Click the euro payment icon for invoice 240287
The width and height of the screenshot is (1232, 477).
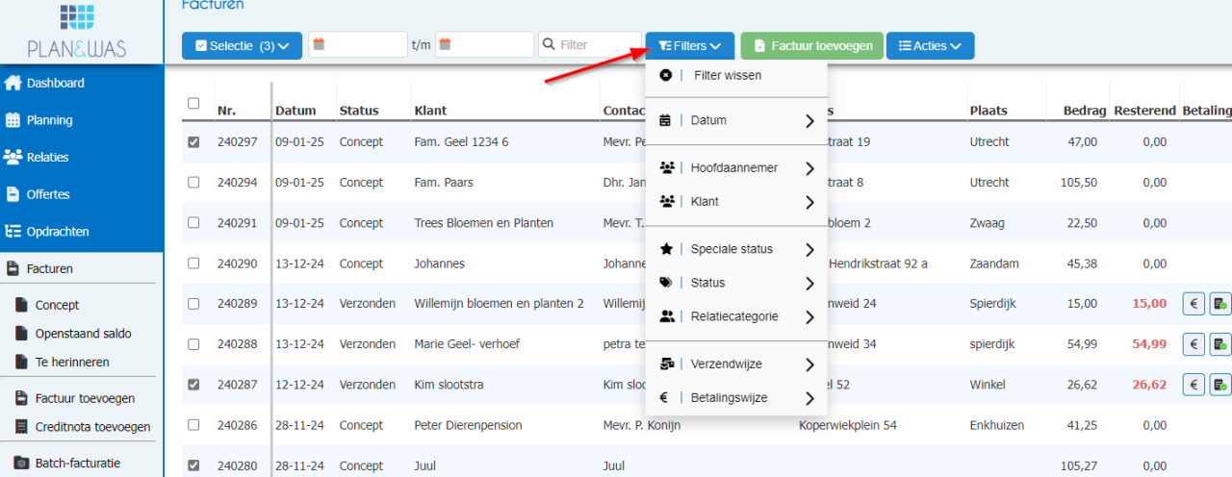pos(1193,385)
